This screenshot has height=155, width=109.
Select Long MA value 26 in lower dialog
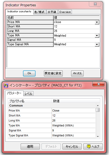(x=73, y=120)
